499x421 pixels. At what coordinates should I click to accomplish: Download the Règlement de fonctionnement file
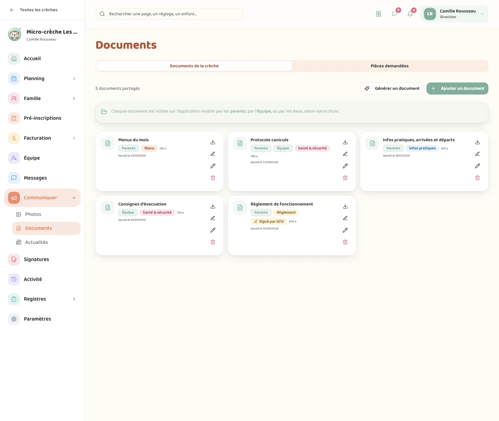(x=345, y=206)
